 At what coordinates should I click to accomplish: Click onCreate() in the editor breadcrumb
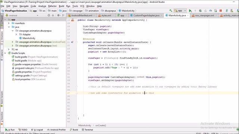(x=100, y=125)
